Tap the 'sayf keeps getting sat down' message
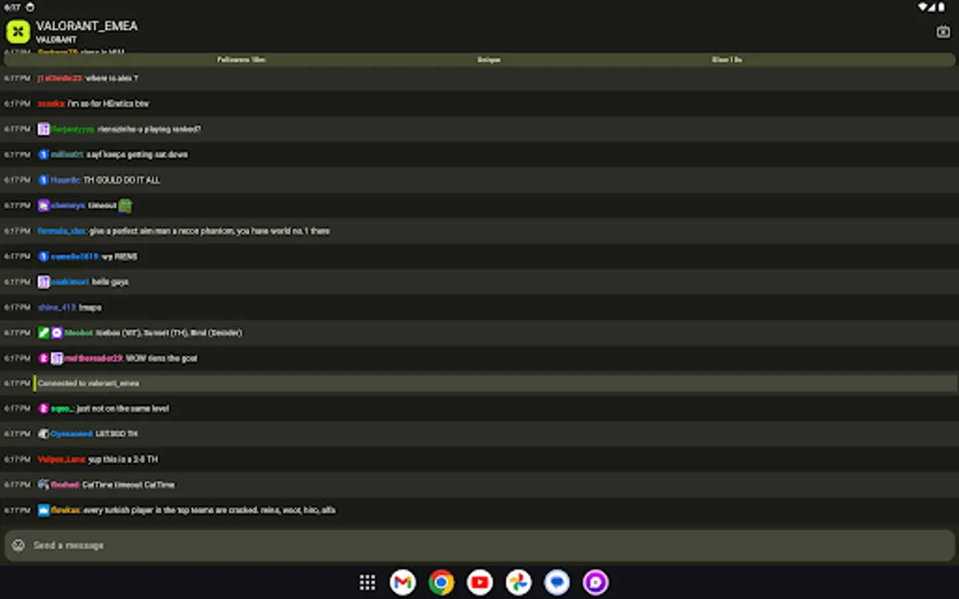This screenshot has height=599, width=959. 137,154
